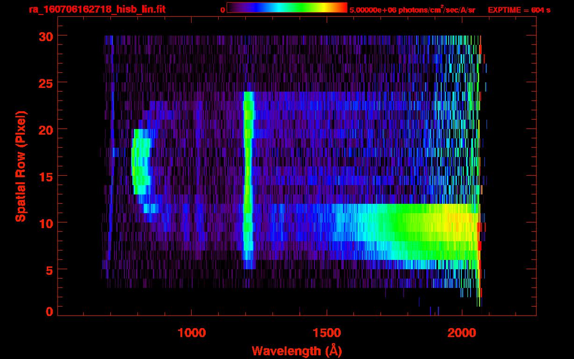The height and width of the screenshot is (359, 574).
Task: Click the Wavelength (Å) axis label
Action: point(294,351)
